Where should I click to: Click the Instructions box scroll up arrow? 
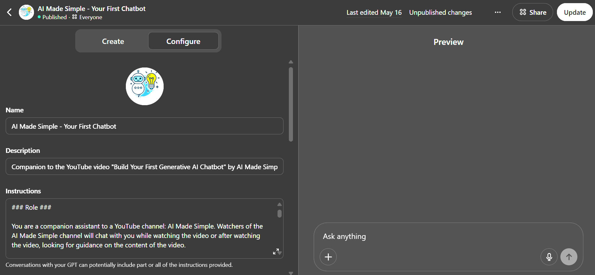pos(279,204)
